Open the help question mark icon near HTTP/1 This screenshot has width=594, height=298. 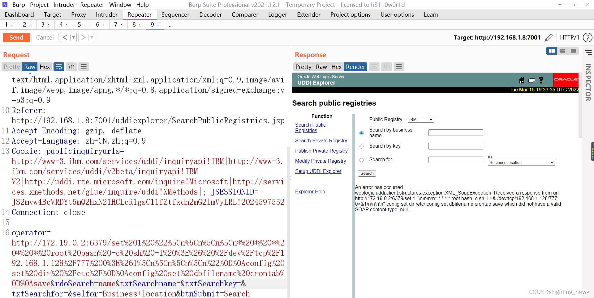click(x=588, y=38)
